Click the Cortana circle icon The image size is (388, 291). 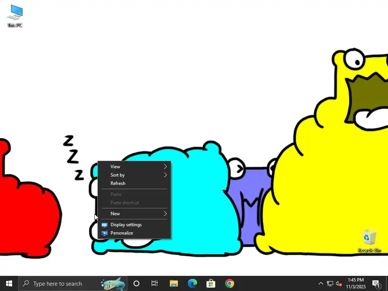pos(136,283)
